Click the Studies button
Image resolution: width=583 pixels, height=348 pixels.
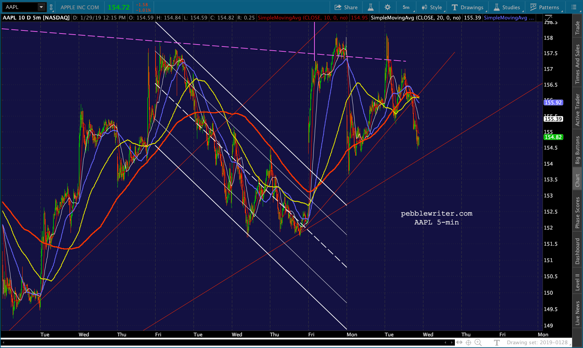point(507,7)
